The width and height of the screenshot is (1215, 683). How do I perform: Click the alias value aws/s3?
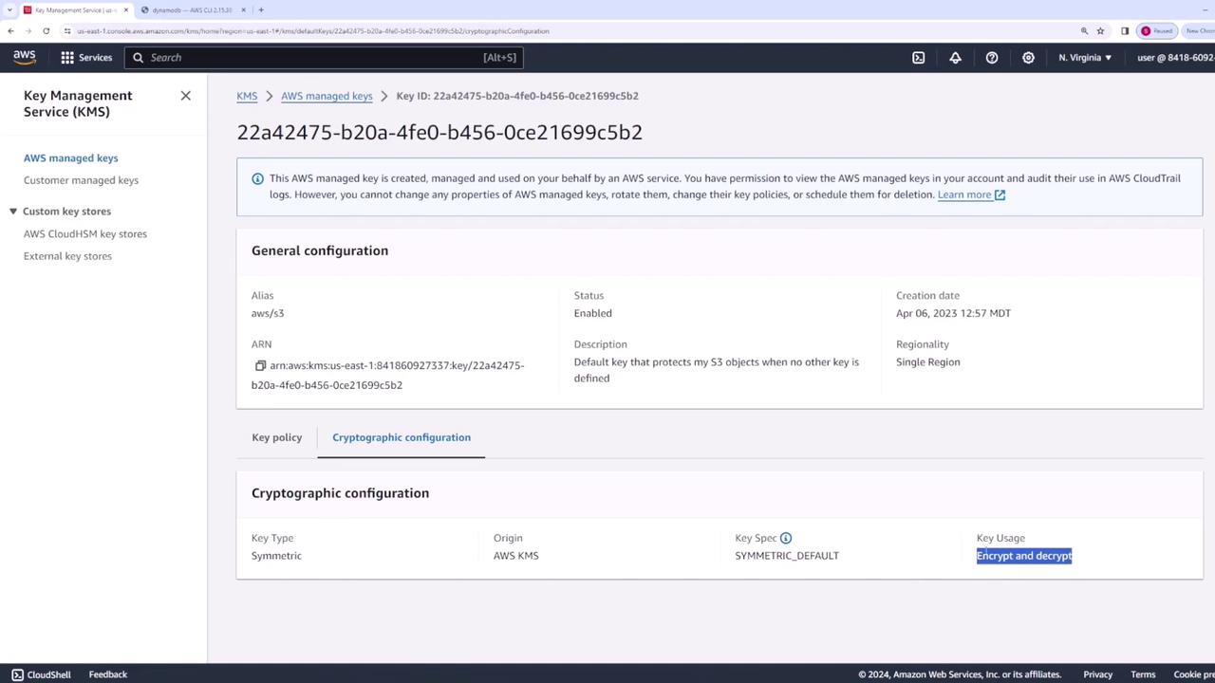pyautogui.click(x=268, y=313)
